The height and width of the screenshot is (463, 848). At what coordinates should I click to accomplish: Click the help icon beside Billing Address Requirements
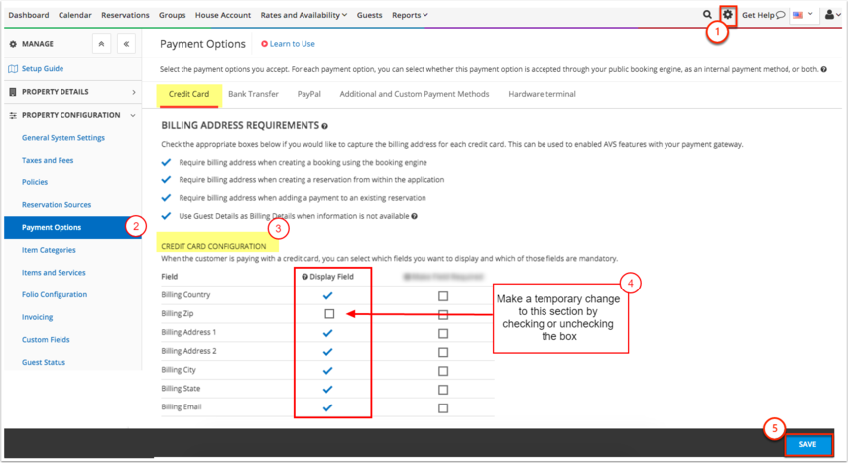tap(324, 127)
